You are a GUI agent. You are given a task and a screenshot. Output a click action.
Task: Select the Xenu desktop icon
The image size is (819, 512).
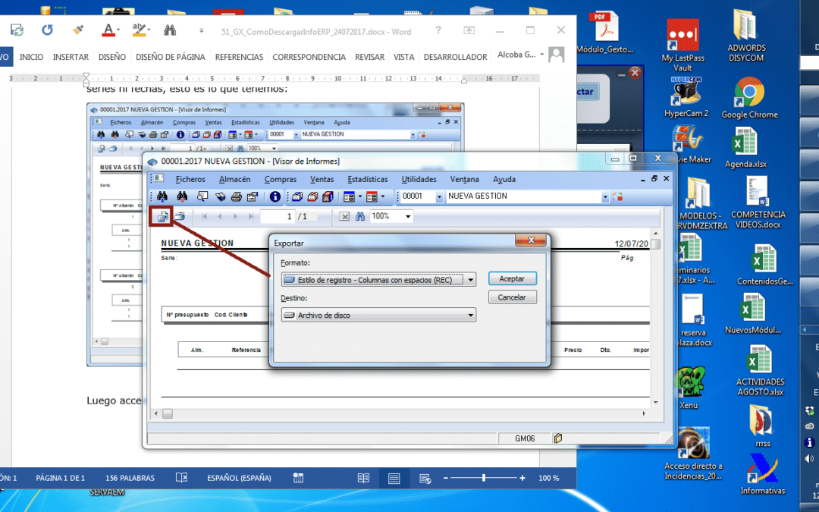coord(689,388)
